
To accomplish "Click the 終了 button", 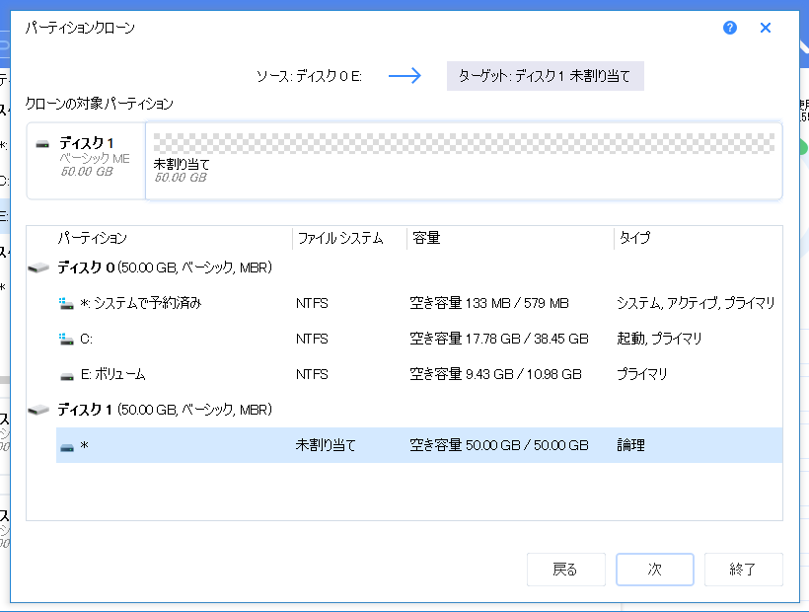I will (743, 570).
